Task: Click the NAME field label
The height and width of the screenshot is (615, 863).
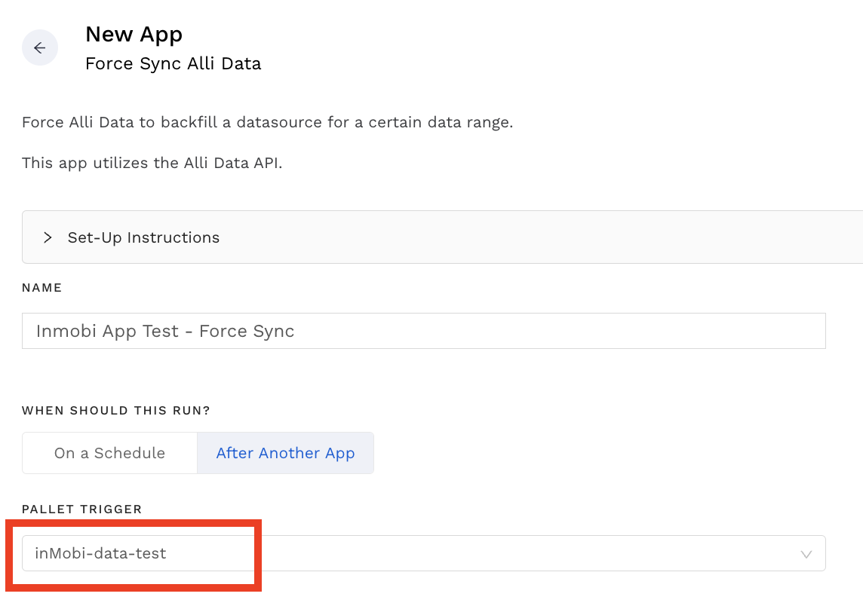Action: pyautogui.click(x=41, y=288)
